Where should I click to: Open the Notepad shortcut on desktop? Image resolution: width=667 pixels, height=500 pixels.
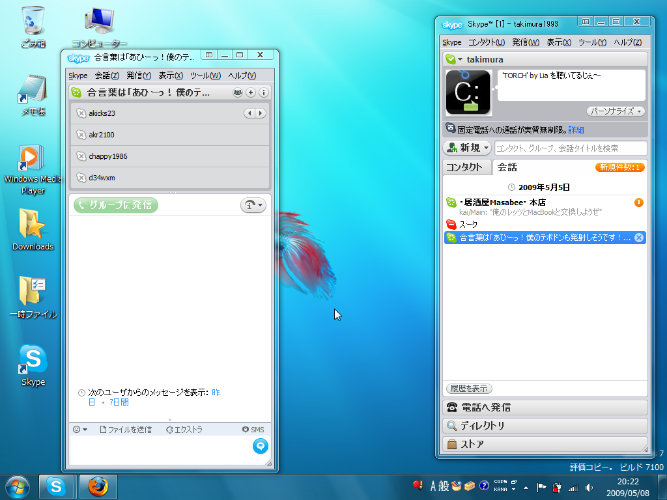33,95
